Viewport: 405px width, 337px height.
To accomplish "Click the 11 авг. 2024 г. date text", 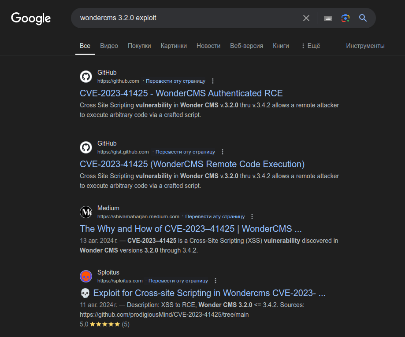I will click(x=98, y=305).
